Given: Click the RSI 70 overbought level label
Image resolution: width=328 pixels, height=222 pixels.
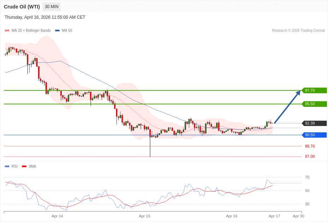Looking at the screenshot, I should tap(307, 177).
